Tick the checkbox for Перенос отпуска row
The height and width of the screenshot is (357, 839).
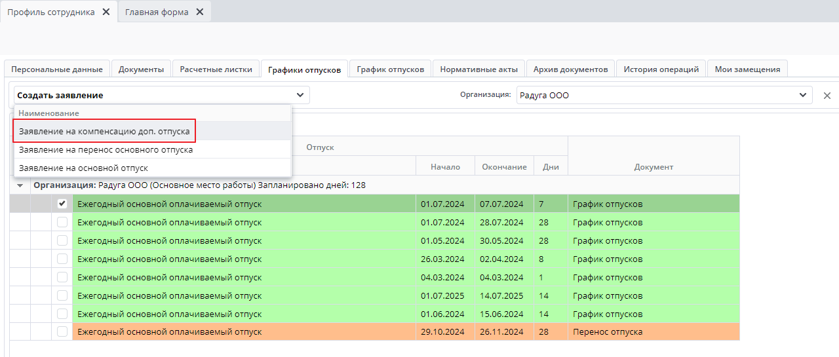pyautogui.click(x=62, y=331)
